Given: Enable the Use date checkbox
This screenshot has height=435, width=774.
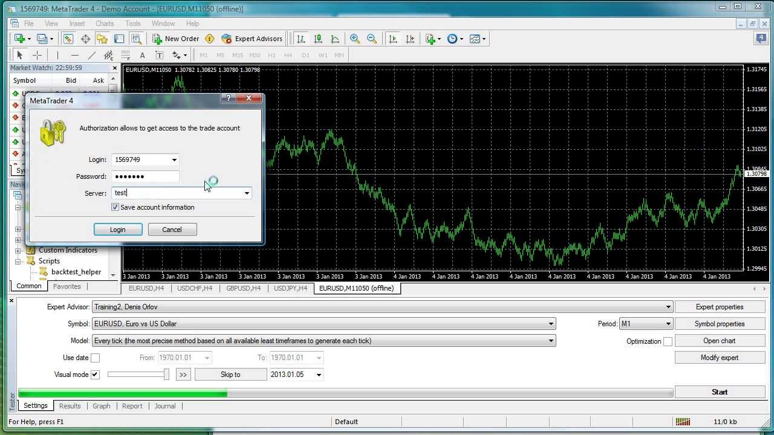Looking at the screenshot, I should pyautogui.click(x=95, y=358).
